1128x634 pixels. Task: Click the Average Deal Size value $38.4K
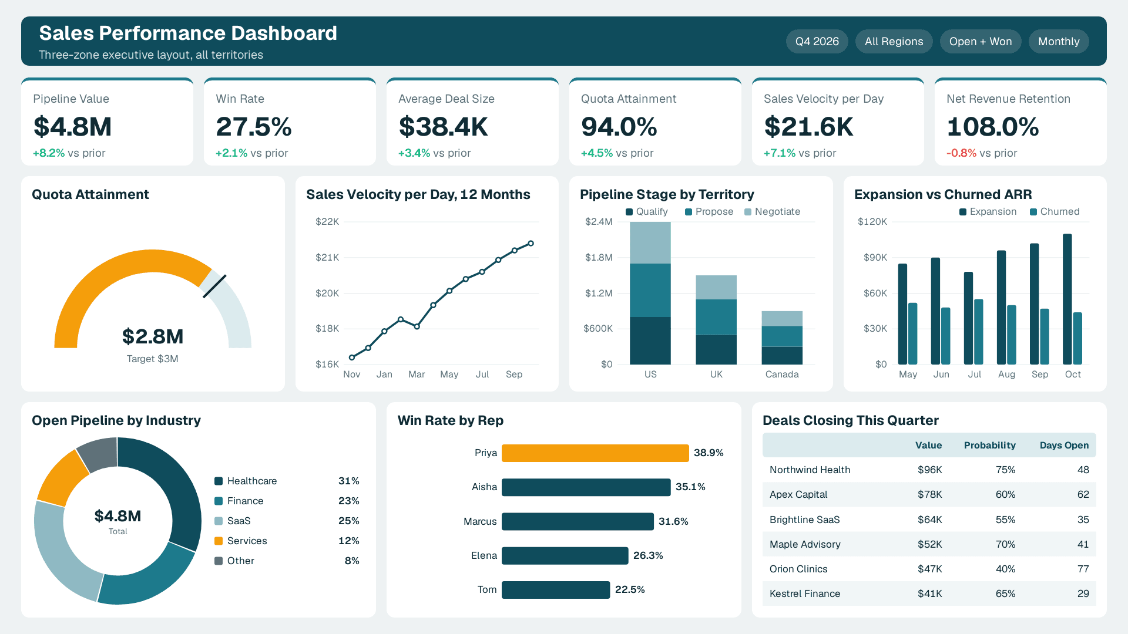[443, 127]
